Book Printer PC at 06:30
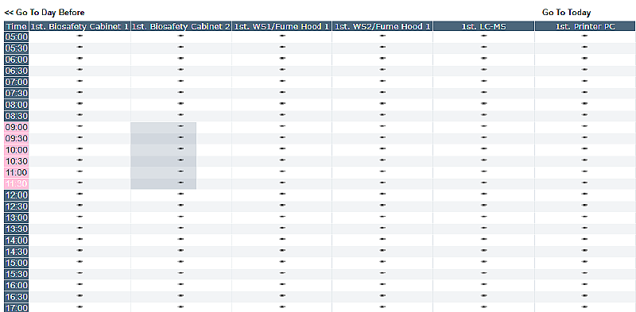Image resolution: width=636 pixels, height=312 pixels. pos(584,70)
